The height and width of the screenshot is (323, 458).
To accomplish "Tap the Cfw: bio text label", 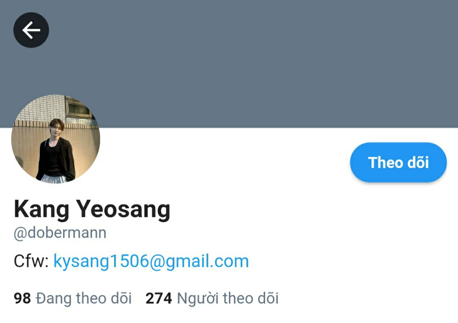I will click(x=31, y=261).
